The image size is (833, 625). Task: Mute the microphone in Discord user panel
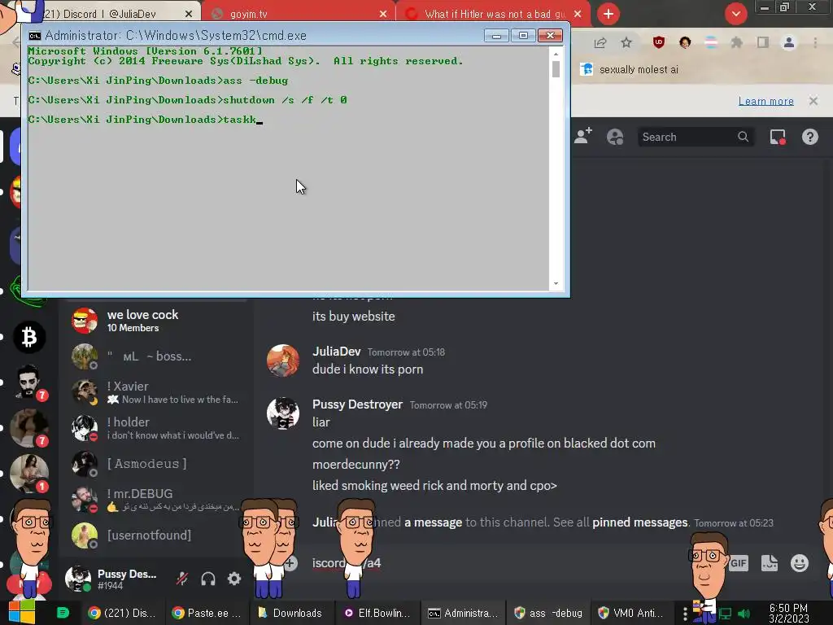click(182, 579)
